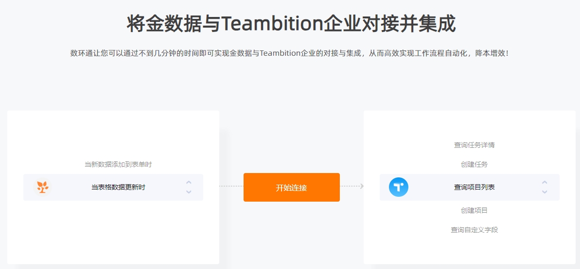The height and width of the screenshot is (269, 580).
Task: Click the dotted arrowhead pointing to Teambition card
Action: click(362, 186)
